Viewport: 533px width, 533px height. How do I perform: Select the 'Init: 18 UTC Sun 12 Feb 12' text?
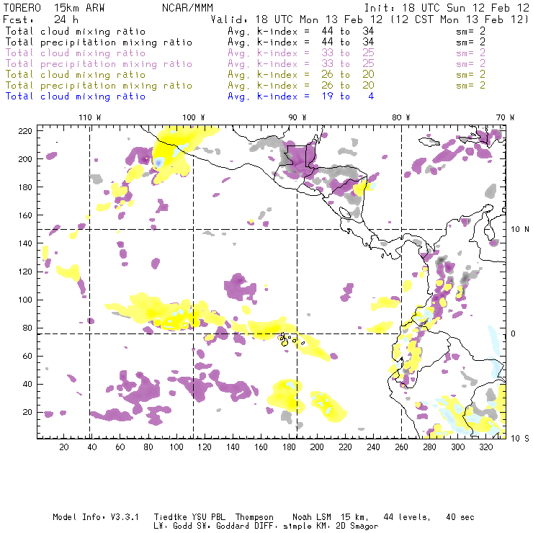click(x=447, y=8)
